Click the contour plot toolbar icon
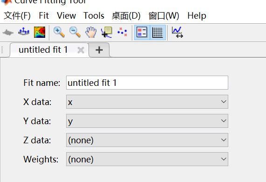 tap(40, 32)
